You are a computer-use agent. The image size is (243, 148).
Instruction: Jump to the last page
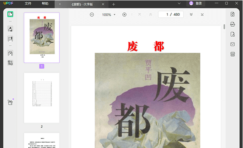click(202, 15)
